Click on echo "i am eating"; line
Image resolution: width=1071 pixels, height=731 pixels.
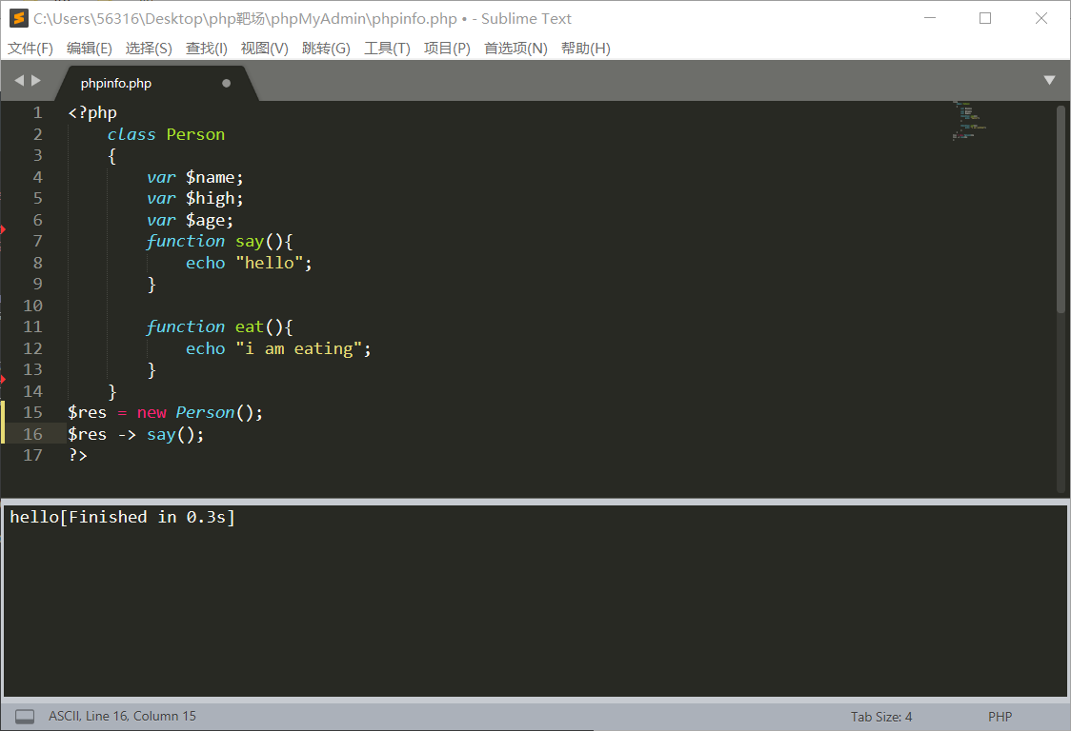pyautogui.click(x=278, y=348)
